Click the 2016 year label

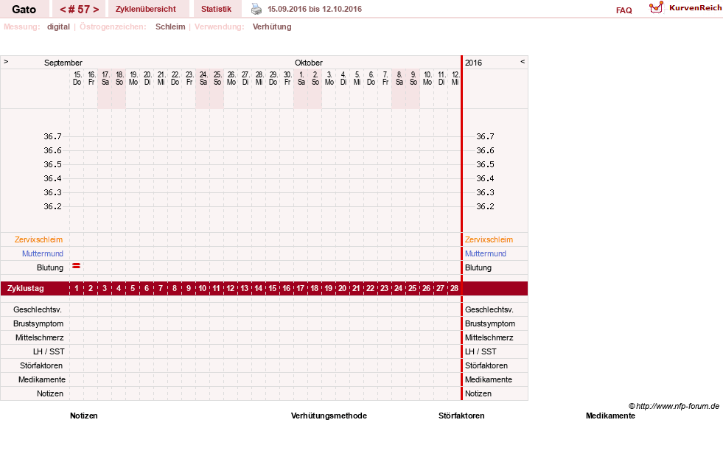pos(473,63)
